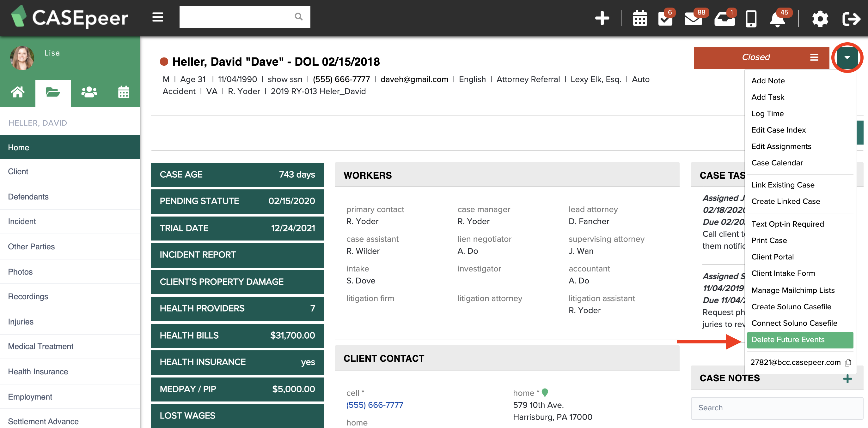This screenshot has height=428, width=868.
Task: Open Client in sidebar
Action: (70, 172)
